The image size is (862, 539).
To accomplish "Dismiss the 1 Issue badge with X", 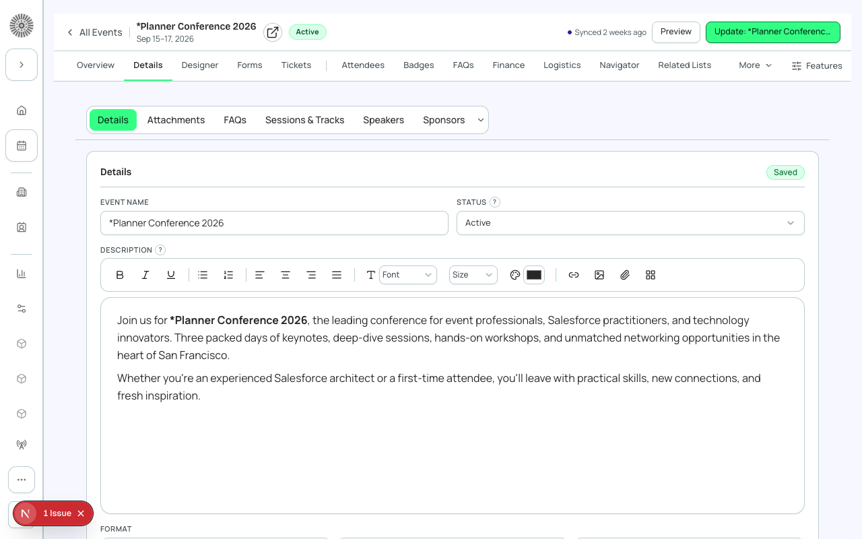I will 81,513.
